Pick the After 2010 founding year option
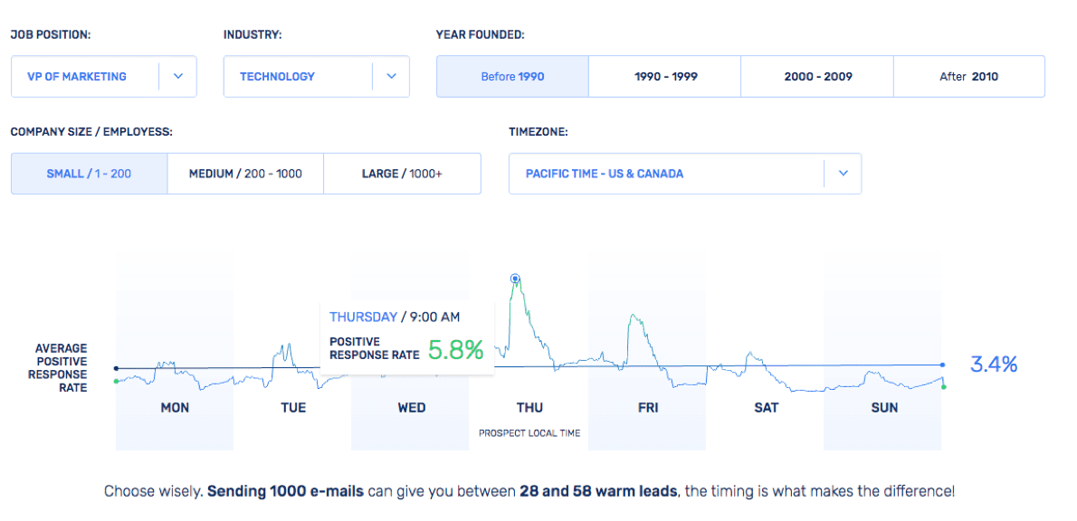 [968, 77]
